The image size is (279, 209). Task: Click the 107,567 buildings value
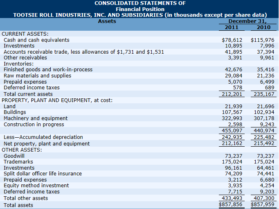(232, 112)
